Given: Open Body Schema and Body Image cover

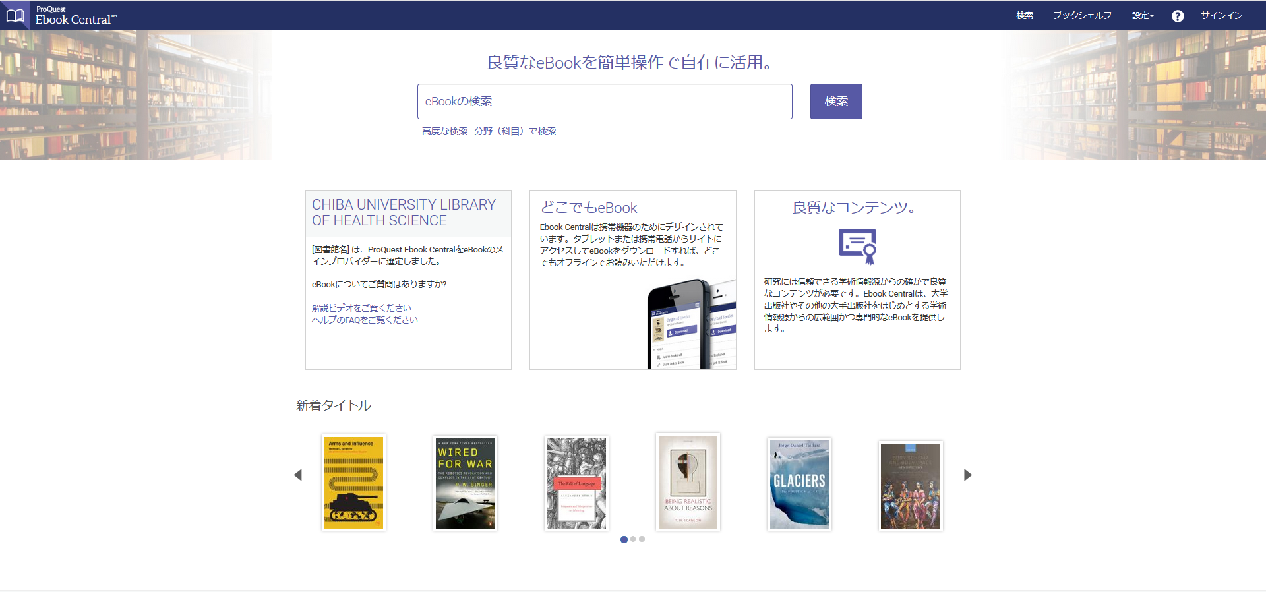Looking at the screenshot, I should point(911,485).
